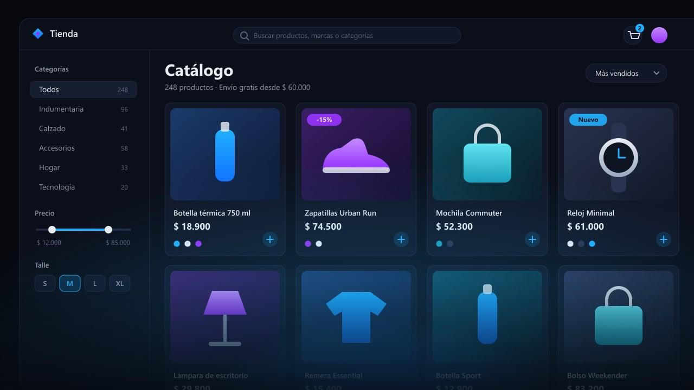
Task: Open the shopping cart icon
Action: pos(634,35)
